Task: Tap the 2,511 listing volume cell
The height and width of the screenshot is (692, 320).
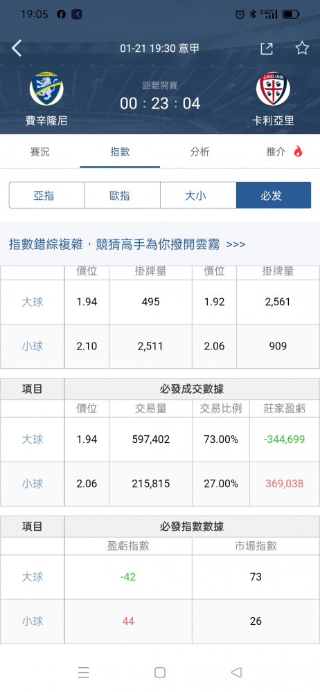Action: coord(151,347)
